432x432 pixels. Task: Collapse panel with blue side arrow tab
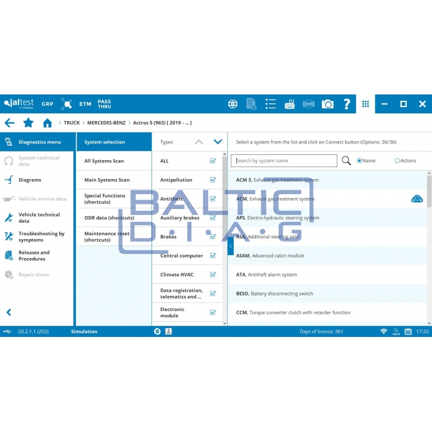click(230, 246)
